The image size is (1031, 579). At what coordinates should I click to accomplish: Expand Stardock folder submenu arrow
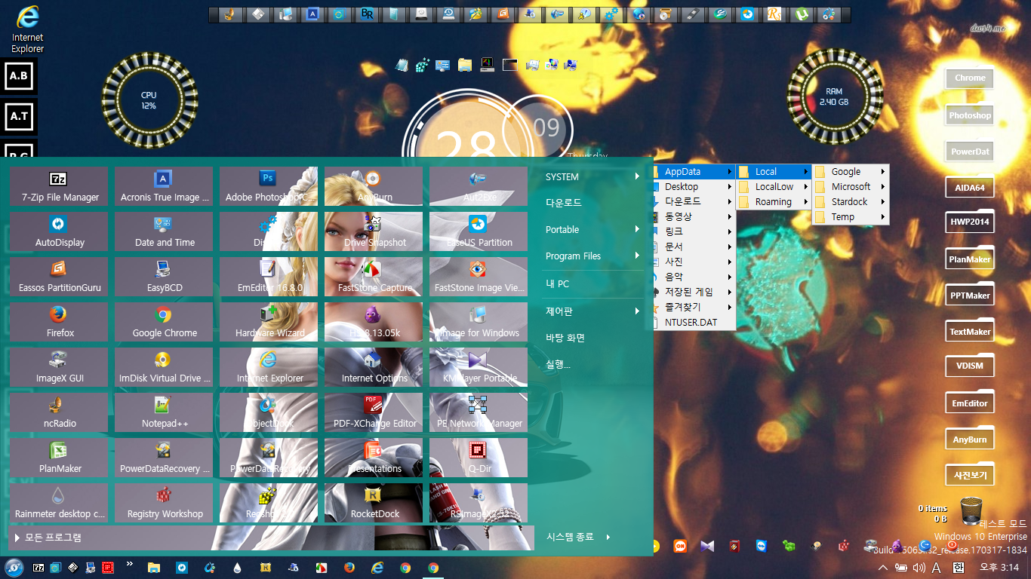[x=883, y=202]
